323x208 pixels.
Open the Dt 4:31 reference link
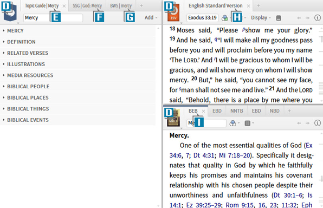[x=204, y=155]
